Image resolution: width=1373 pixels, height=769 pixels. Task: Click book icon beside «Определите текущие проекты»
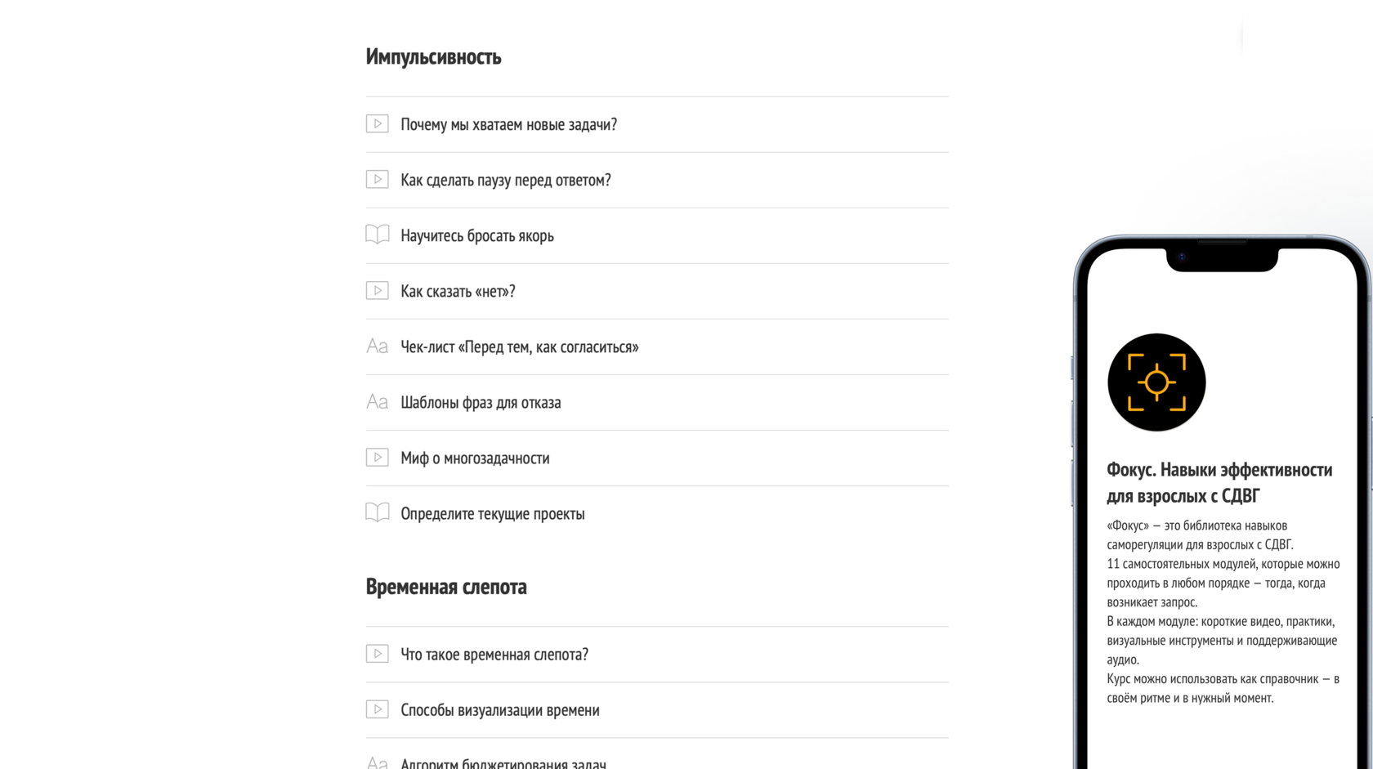(377, 513)
